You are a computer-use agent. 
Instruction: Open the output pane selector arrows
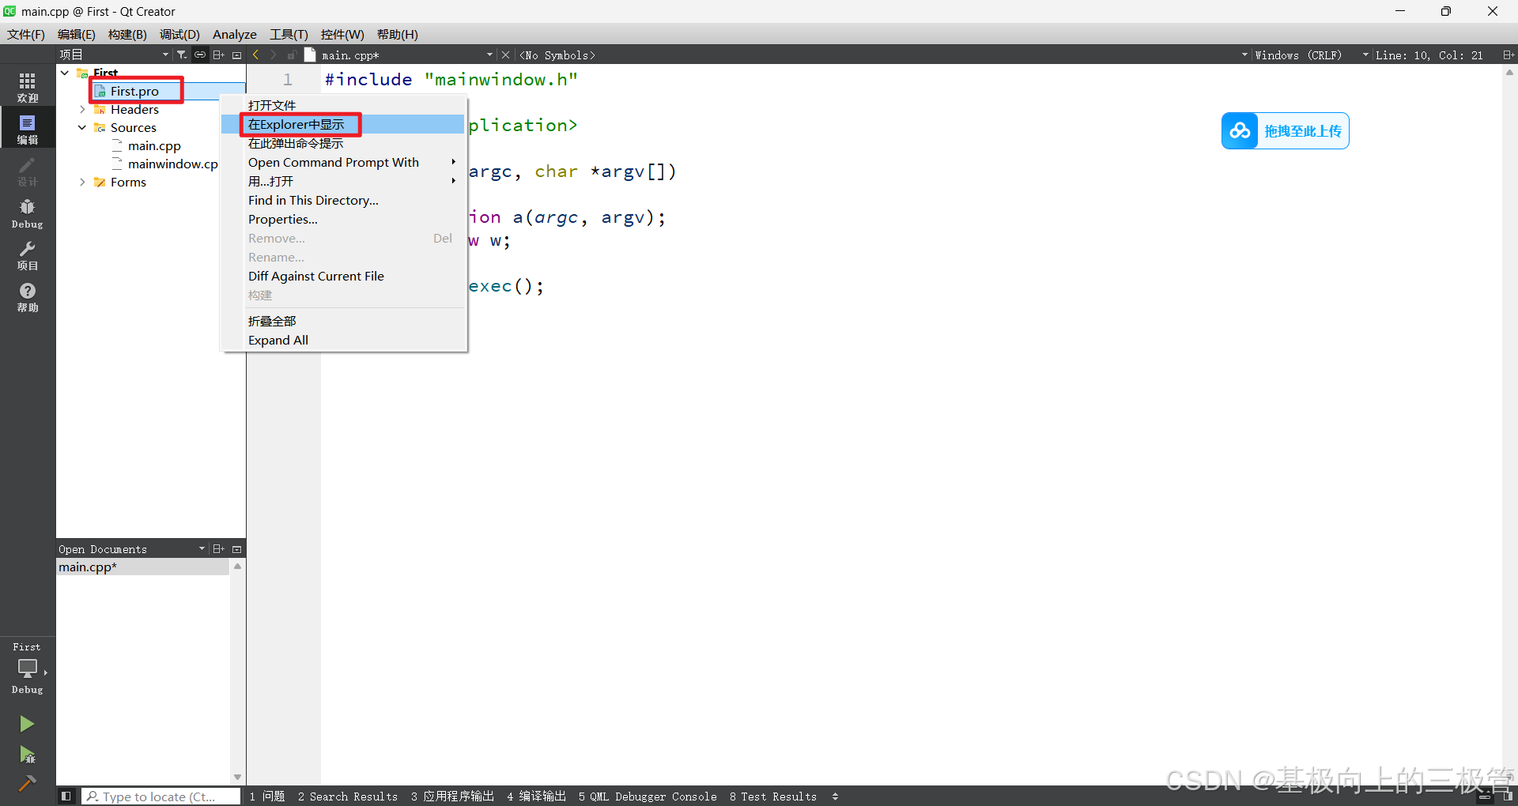(835, 796)
